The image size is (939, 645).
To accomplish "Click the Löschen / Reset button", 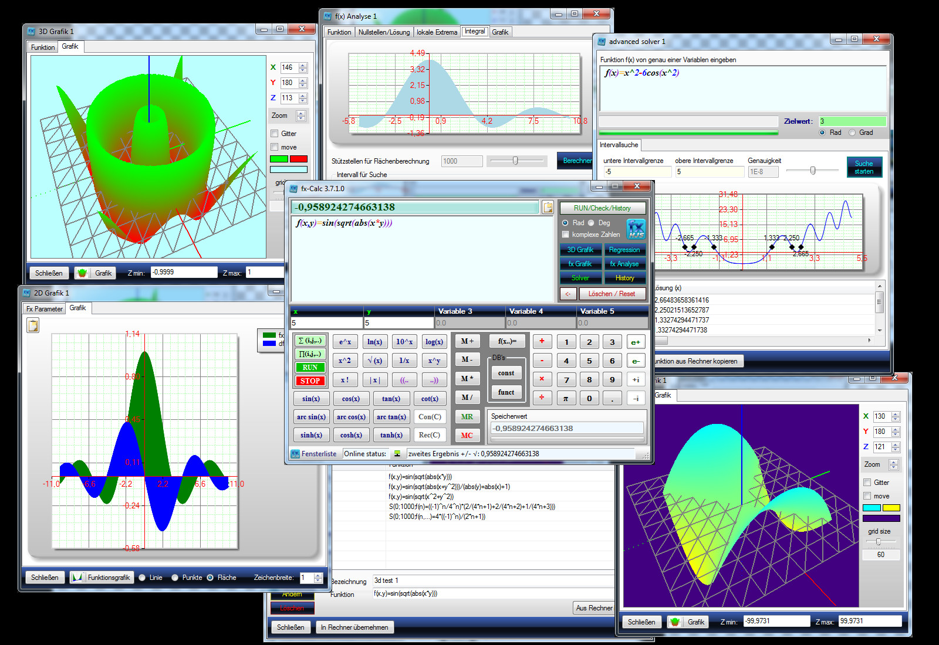I will 612,294.
